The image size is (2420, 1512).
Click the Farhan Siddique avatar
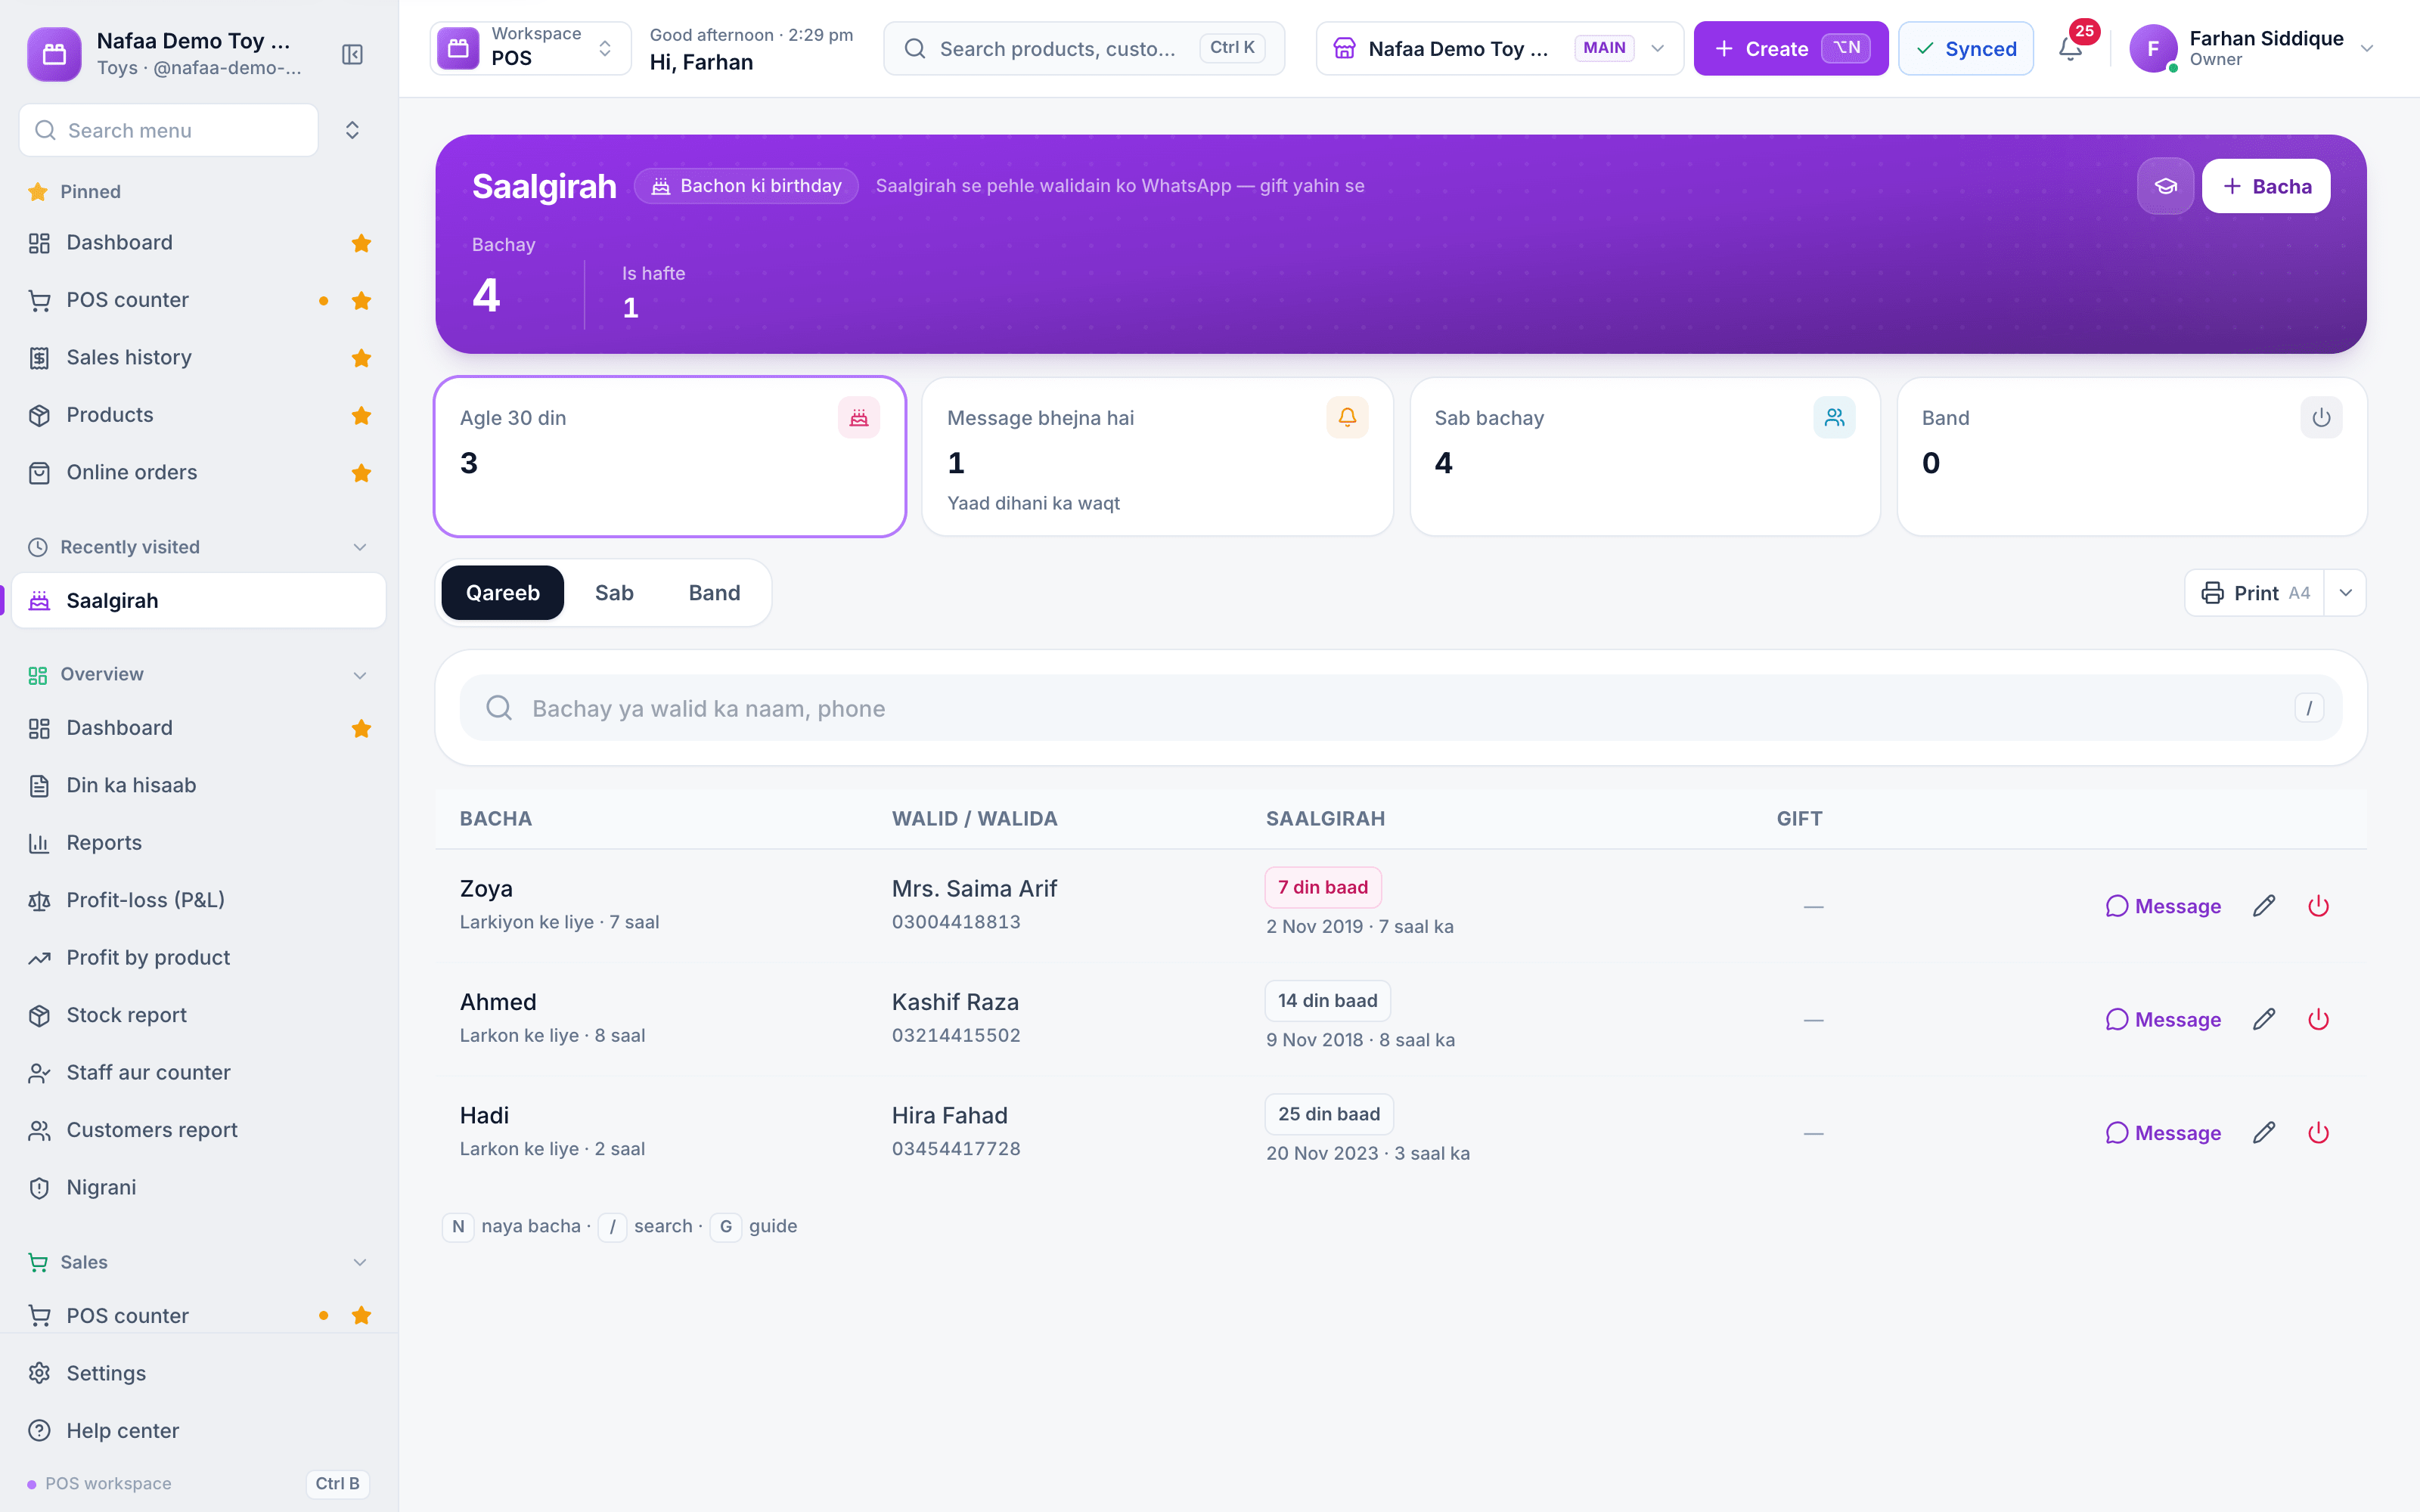2153,48
